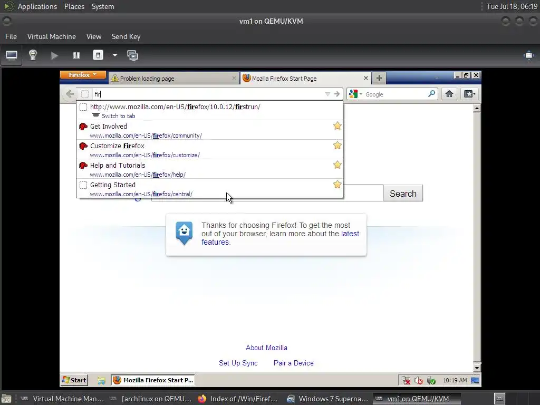Viewport: 540px width, 405px height.
Task: Select Help and Tutorials suggestion
Action: [x=209, y=169]
